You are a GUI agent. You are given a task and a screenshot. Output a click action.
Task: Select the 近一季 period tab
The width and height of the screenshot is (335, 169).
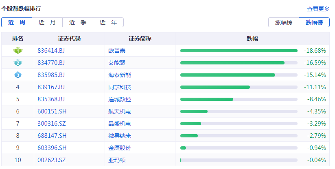tap(78, 22)
